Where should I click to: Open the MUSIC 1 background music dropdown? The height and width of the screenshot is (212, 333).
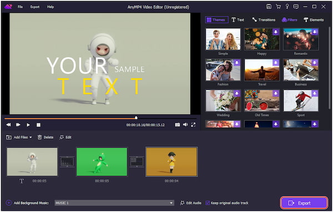pyautogui.click(x=114, y=203)
